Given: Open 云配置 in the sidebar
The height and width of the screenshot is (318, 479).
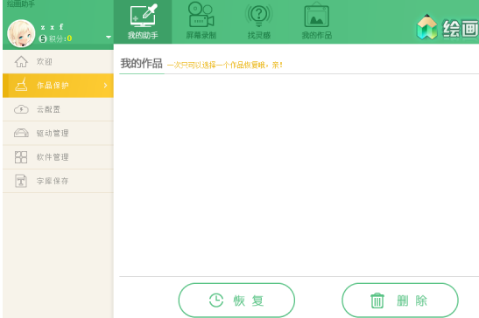Looking at the screenshot, I should point(58,109).
